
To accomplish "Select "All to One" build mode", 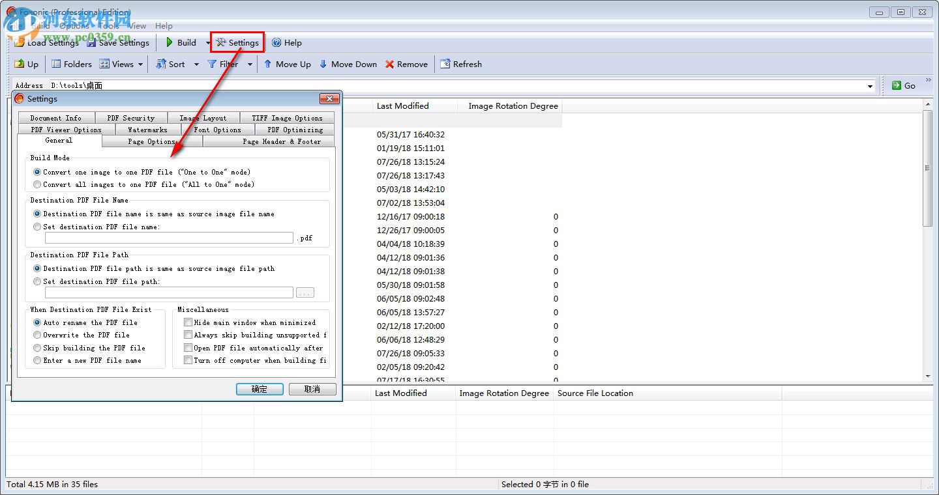I will 37,184.
